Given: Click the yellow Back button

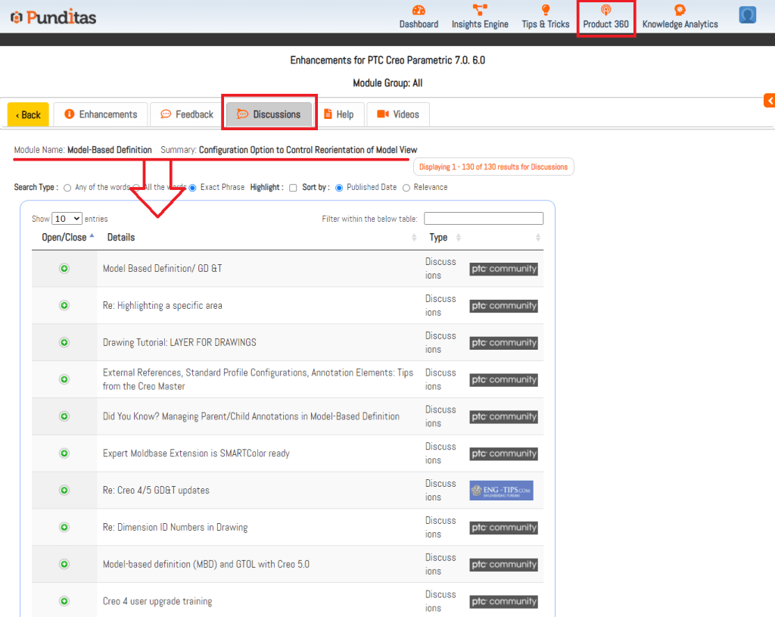Looking at the screenshot, I should (x=28, y=115).
